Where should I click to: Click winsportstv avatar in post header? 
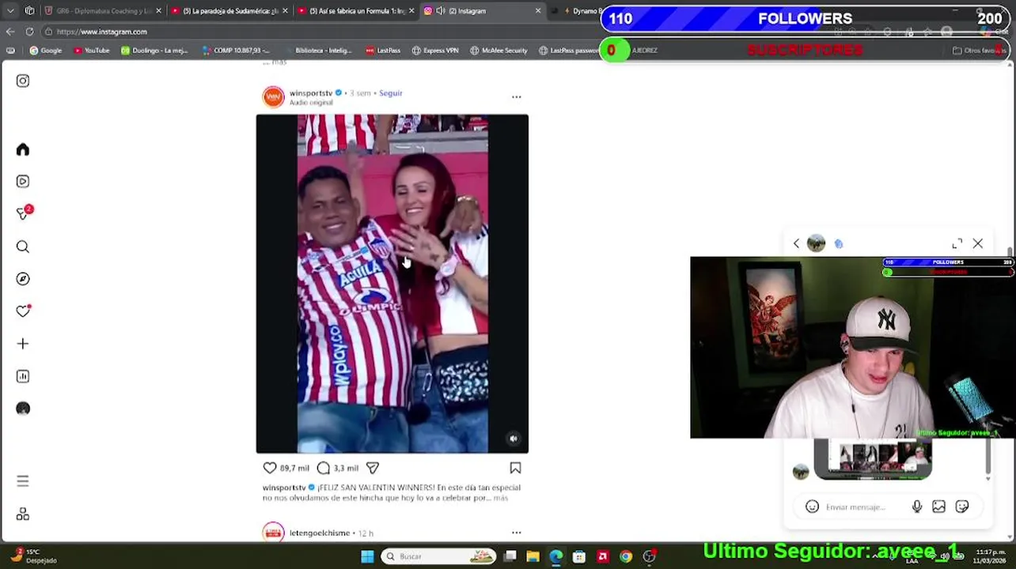point(273,96)
